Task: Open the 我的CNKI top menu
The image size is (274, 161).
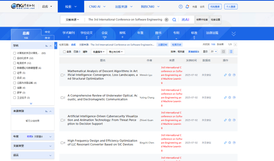Action: point(150,7)
